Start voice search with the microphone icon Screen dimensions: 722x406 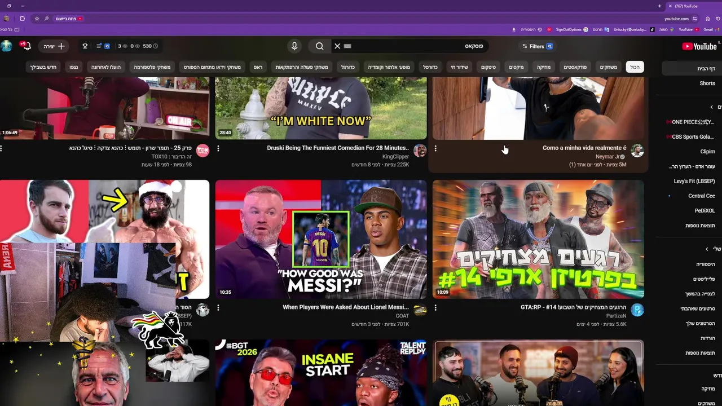click(x=294, y=46)
